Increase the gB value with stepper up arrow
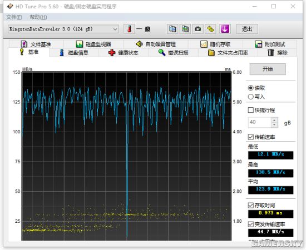The height and width of the screenshot is (250, 306). tap(274, 120)
